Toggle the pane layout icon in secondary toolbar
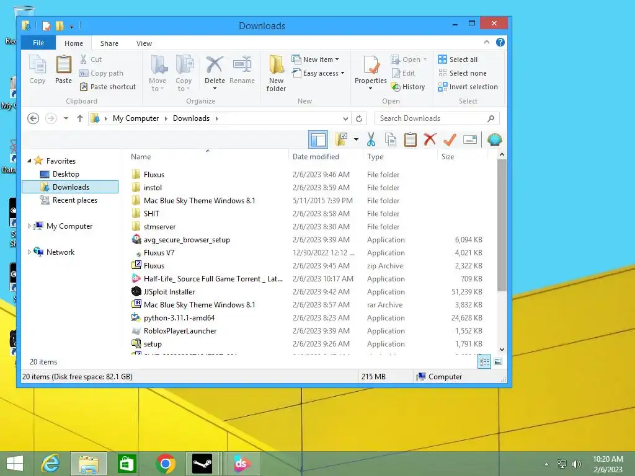The height and width of the screenshot is (476, 635). pos(318,140)
